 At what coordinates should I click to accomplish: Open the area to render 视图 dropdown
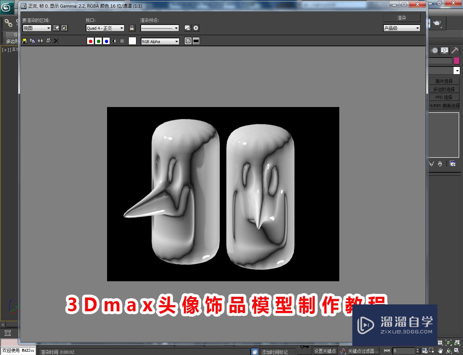[x=37, y=28]
